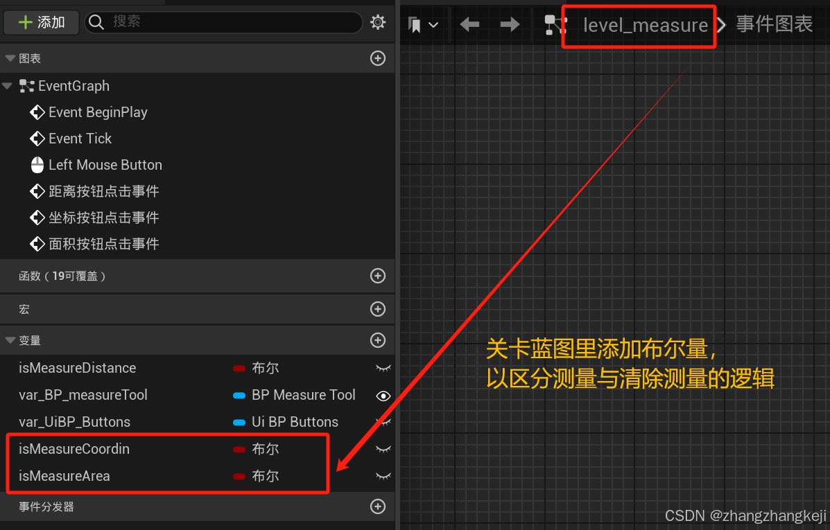Add a new variable with plus icon

coord(377,340)
